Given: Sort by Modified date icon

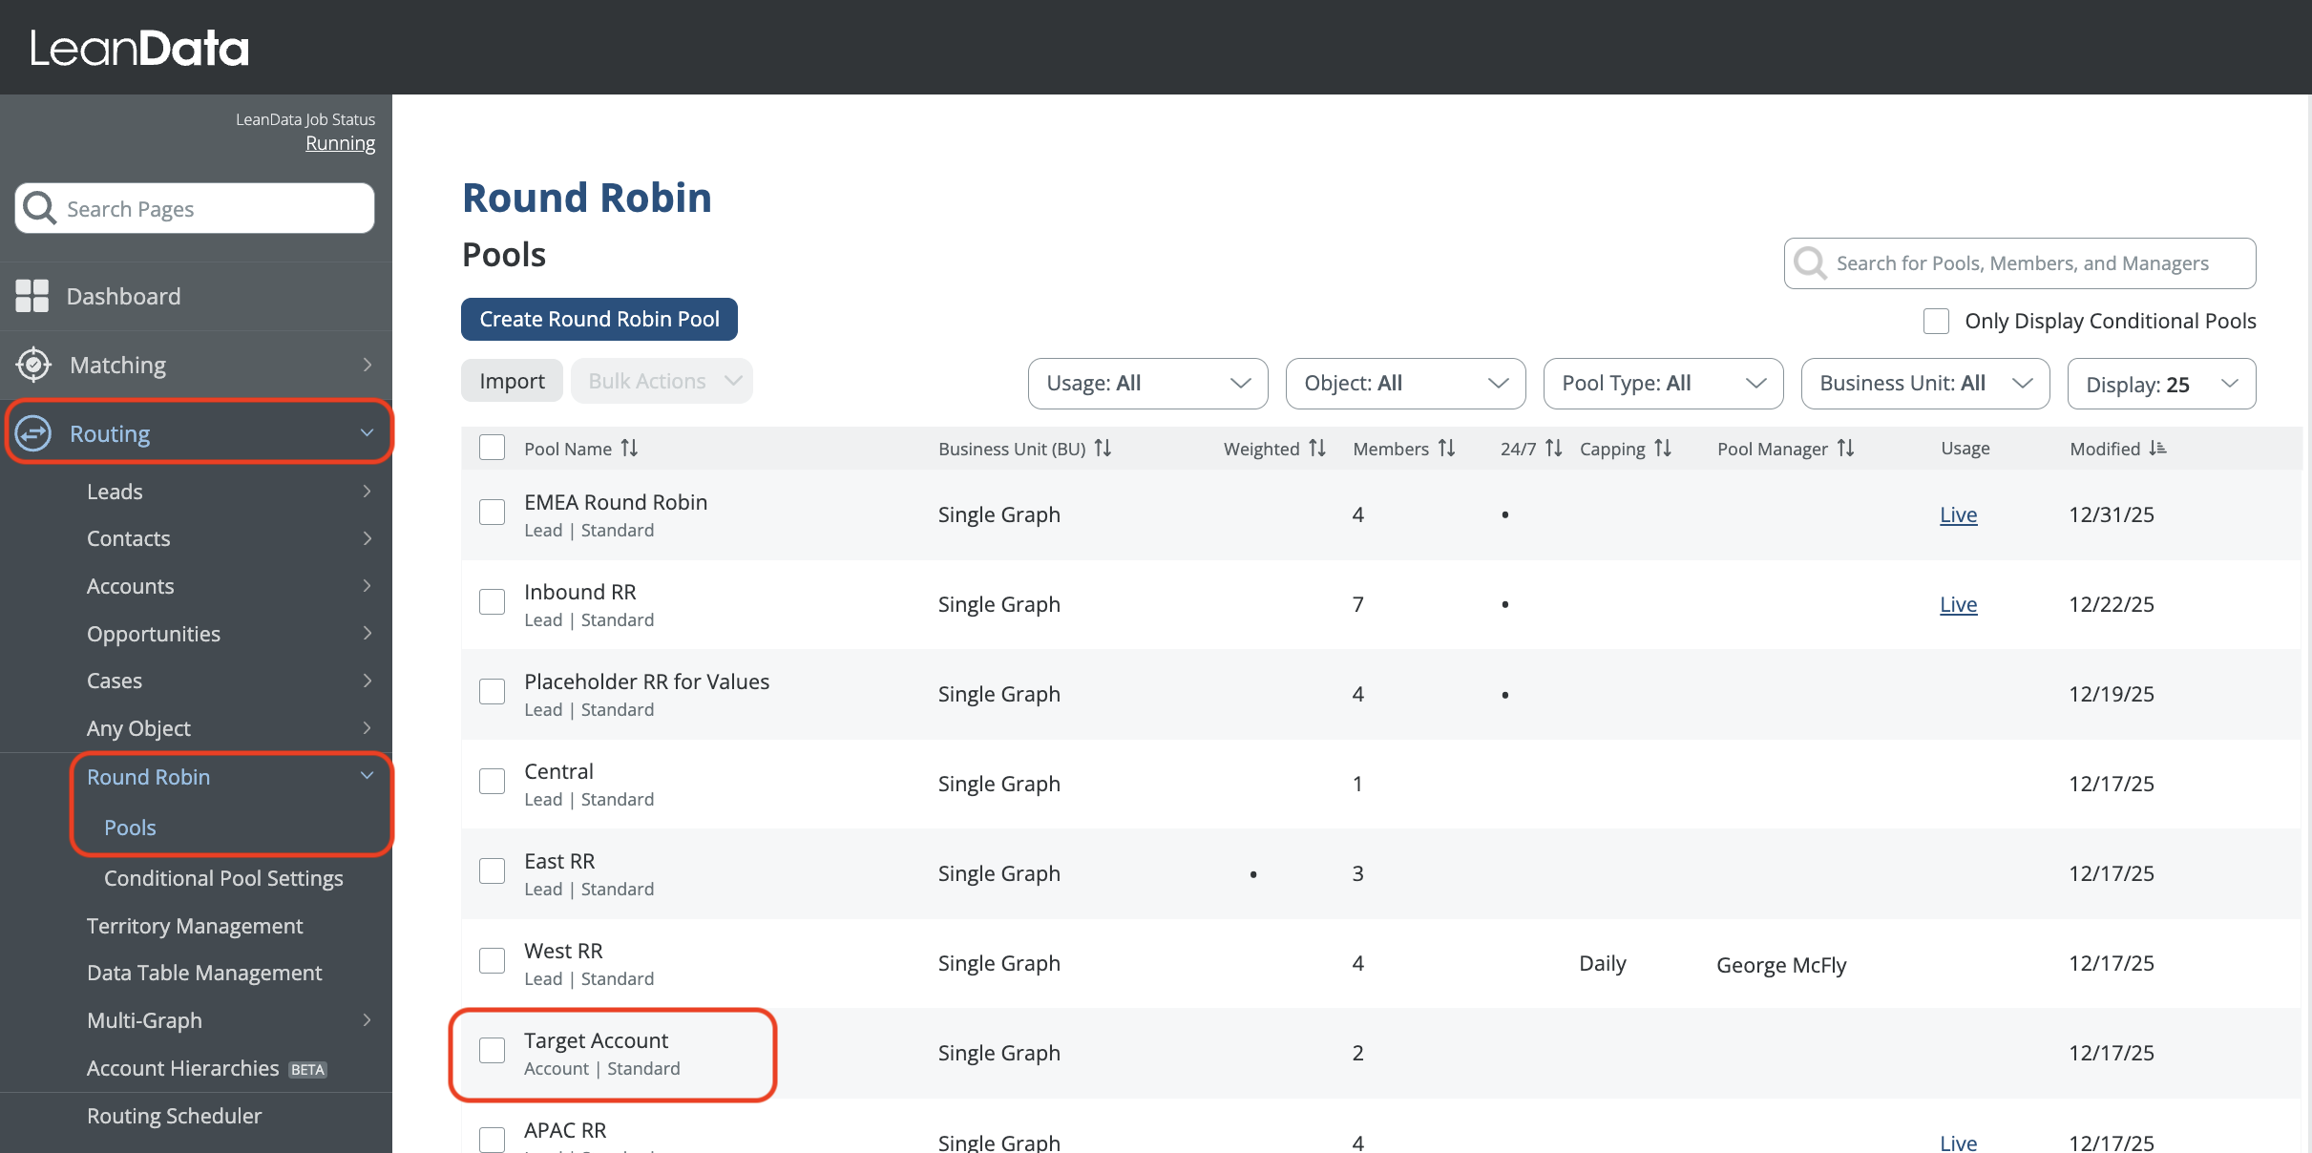Looking at the screenshot, I should pos(2157,448).
